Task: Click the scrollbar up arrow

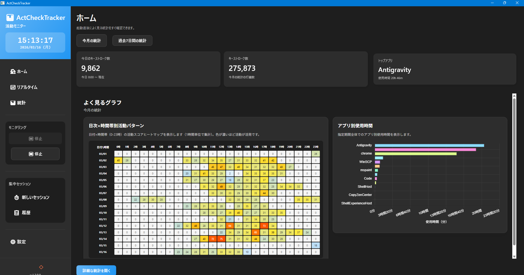Action: point(514,96)
